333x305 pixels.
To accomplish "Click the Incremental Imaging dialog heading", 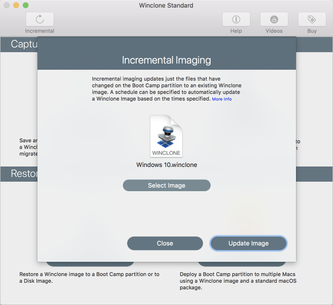I will pyautogui.click(x=166, y=60).
